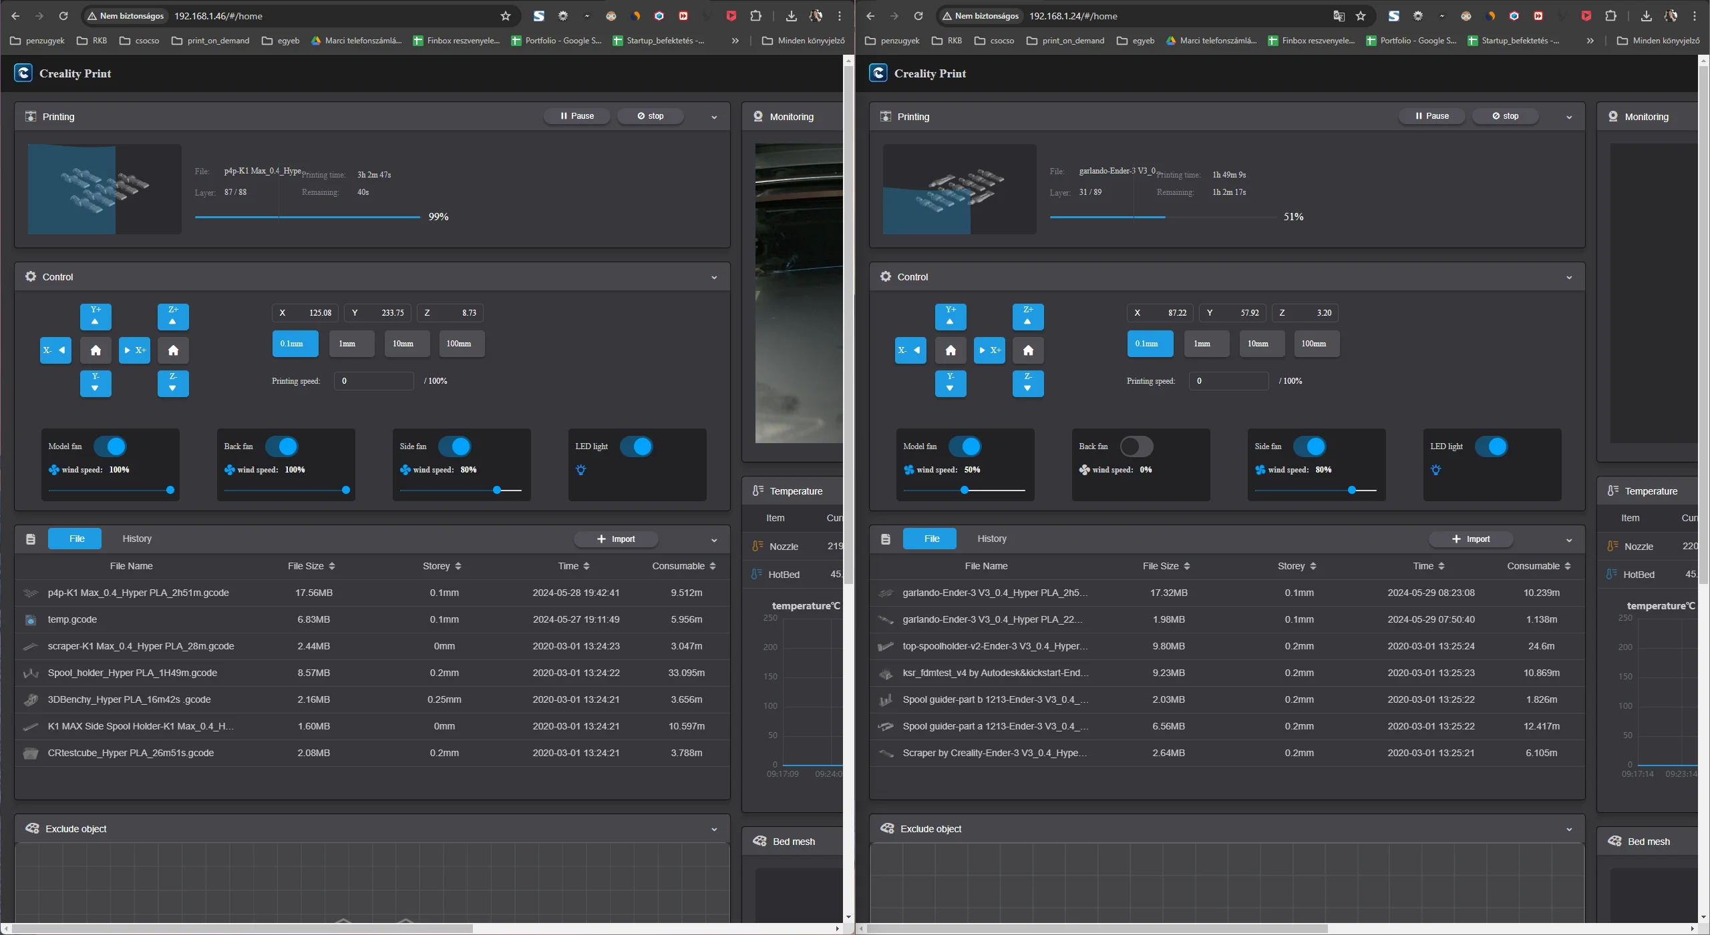This screenshot has height=935, width=1710.
Task: Toggle LED light on right printer
Action: pos(1491,446)
